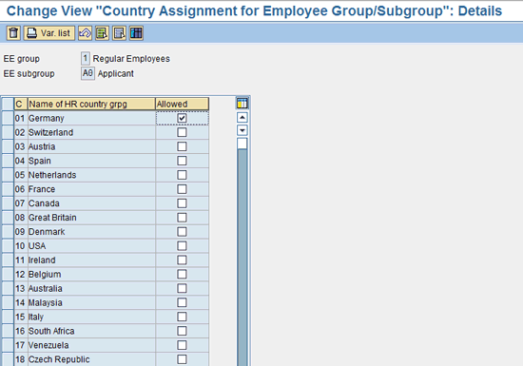Open the table settings configuration icon
Screen dimensions: 523x366
tap(242, 104)
